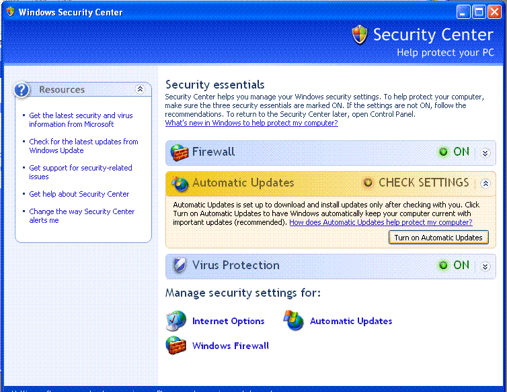Click Turn on Automatic Updates button
The height and width of the screenshot is (392, 507).
[x=438, y=238]
